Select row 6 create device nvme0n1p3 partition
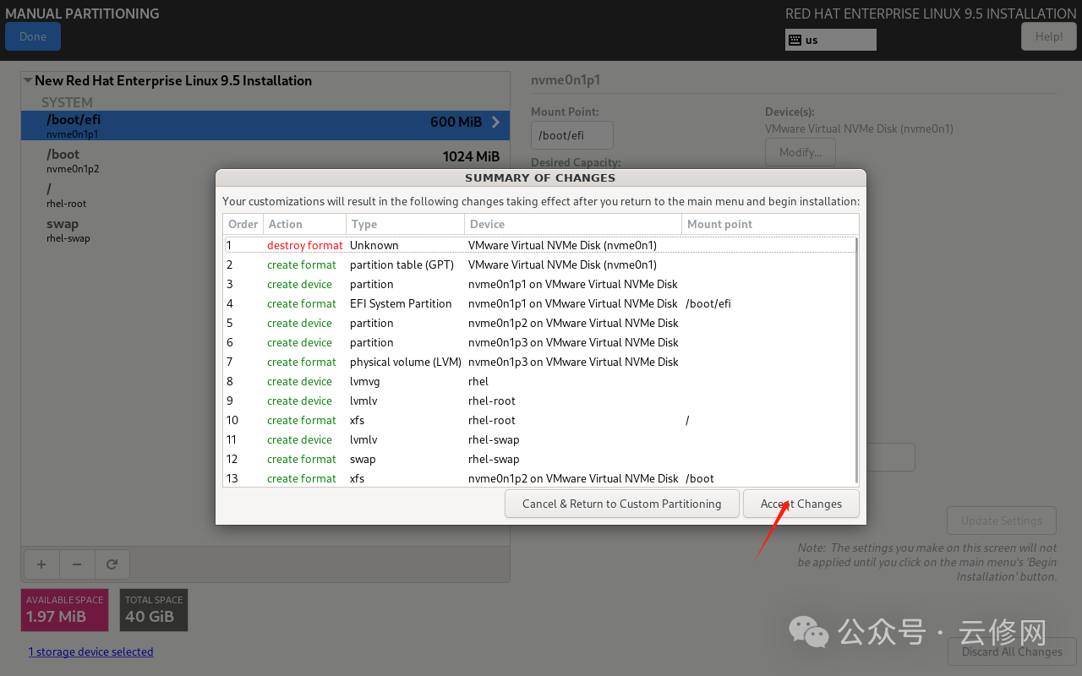Image resolution: width=1082 pixels, height=676 pixels. (539, 342)
